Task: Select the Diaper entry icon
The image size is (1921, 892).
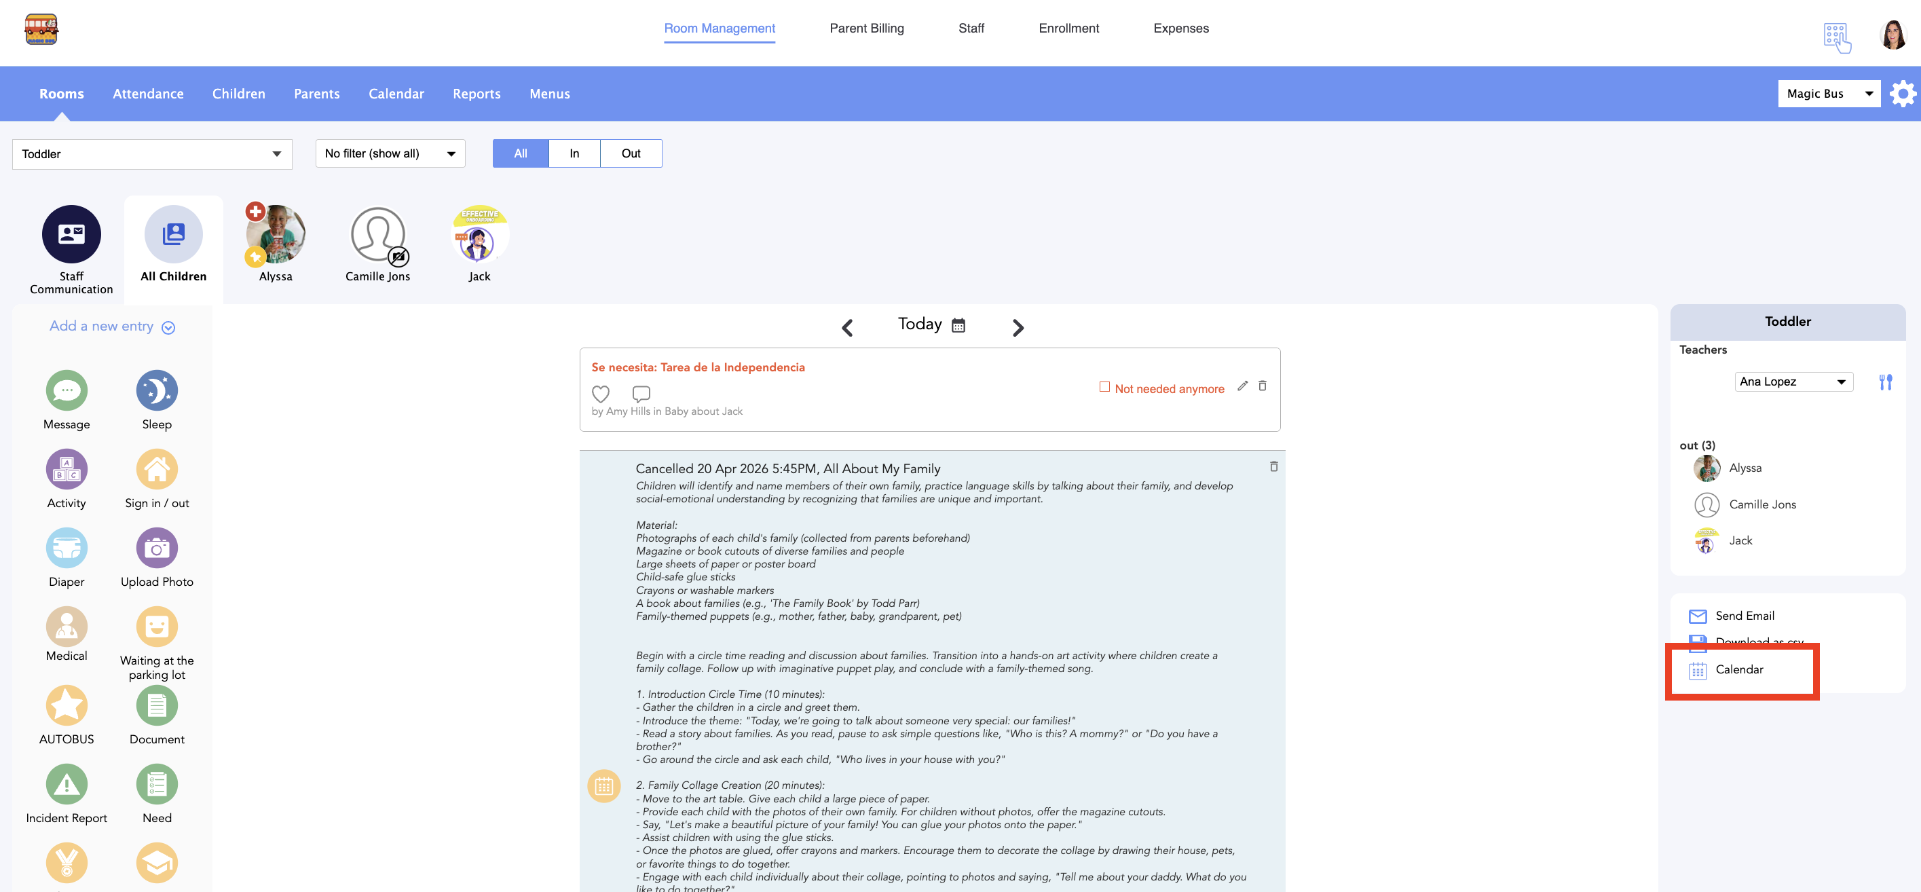Action: [67, 547]
